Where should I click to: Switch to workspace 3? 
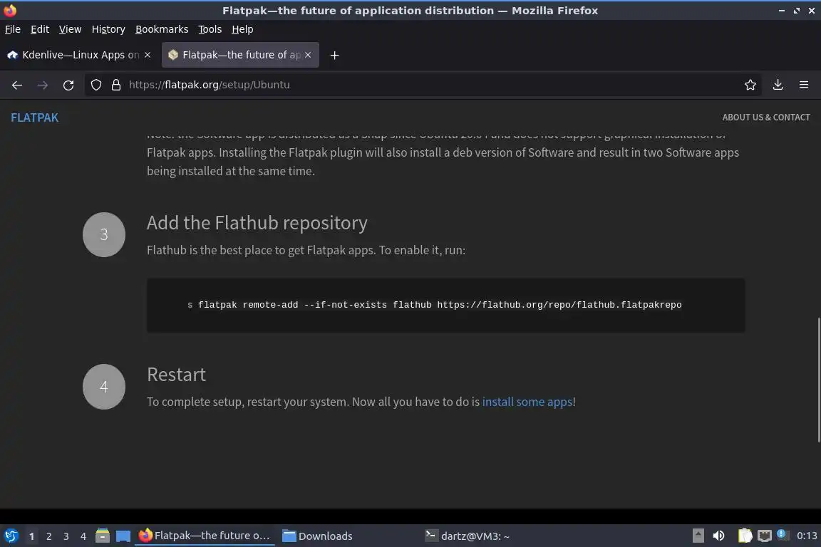[66, 536]
